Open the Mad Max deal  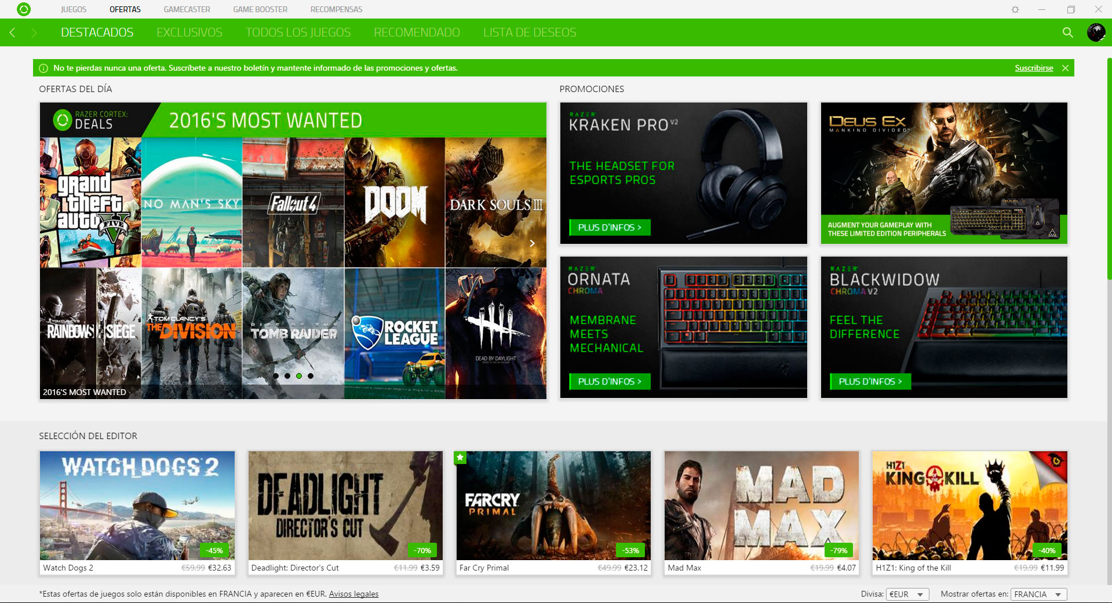click(762, 513)
